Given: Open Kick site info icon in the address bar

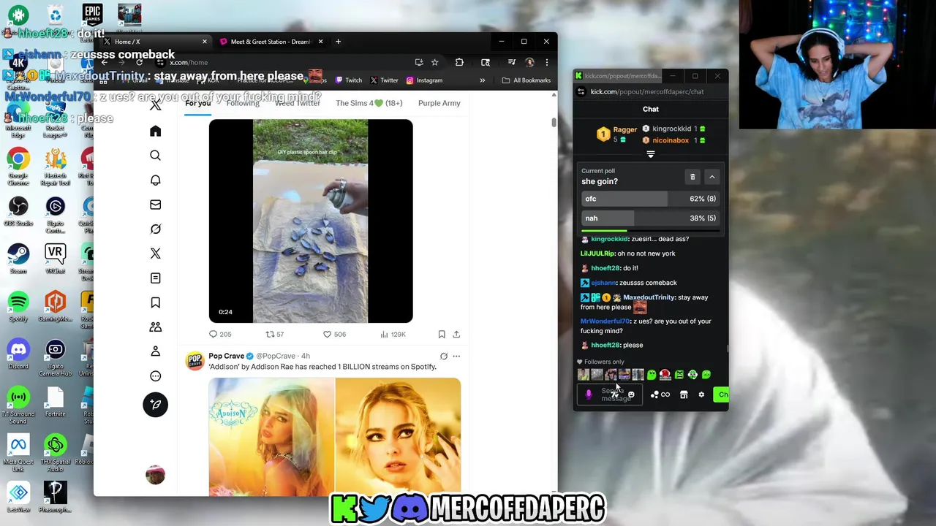Looking at the screenshot, I should coord(581,92).
